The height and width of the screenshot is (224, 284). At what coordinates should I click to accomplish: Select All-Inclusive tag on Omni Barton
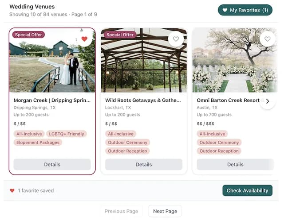(212, 134)
